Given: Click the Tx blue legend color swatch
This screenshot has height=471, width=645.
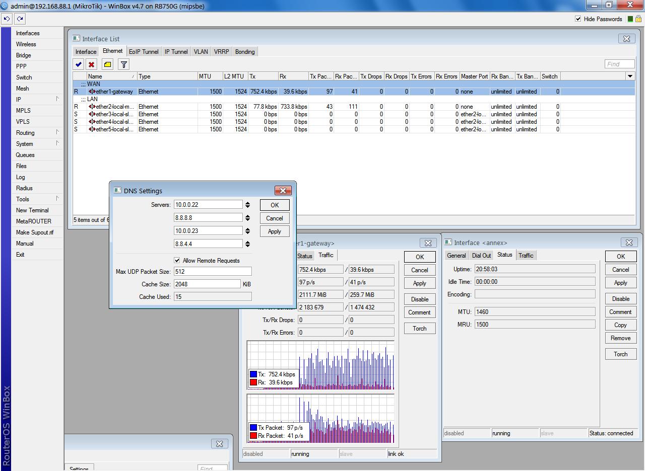Looking at the screenshot, I should click(253, 374).
